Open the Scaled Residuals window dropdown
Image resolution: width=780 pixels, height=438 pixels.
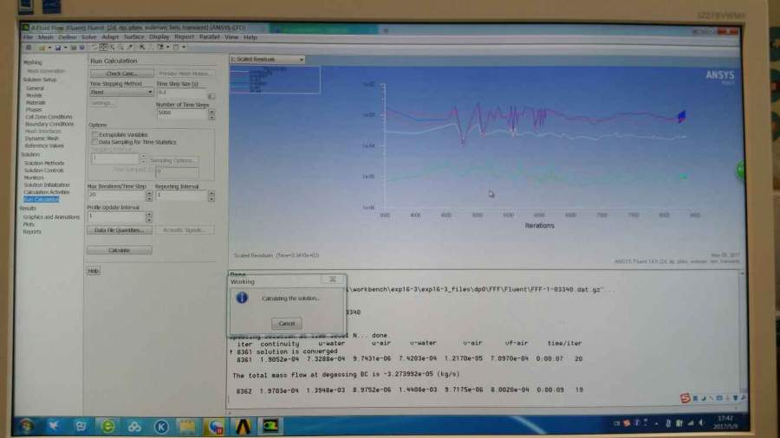coord(267,59)
